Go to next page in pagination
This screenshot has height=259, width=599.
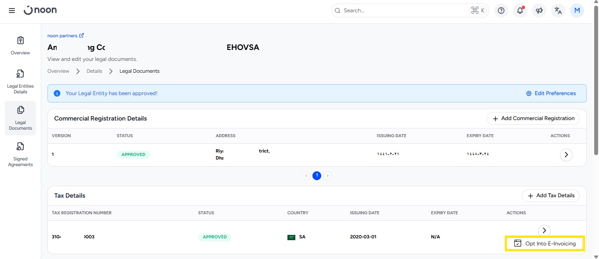pyautogui.click(x=328, y=176)
